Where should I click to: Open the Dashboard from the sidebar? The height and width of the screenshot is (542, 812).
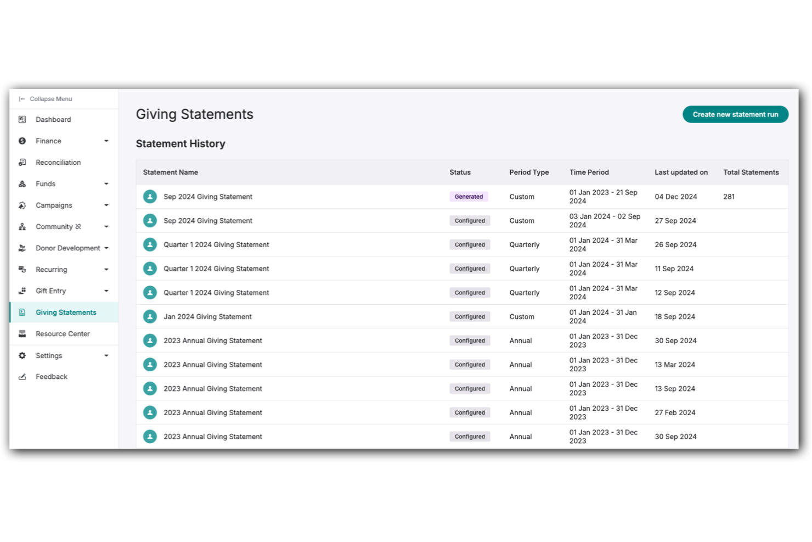click(x=22, y=119)
